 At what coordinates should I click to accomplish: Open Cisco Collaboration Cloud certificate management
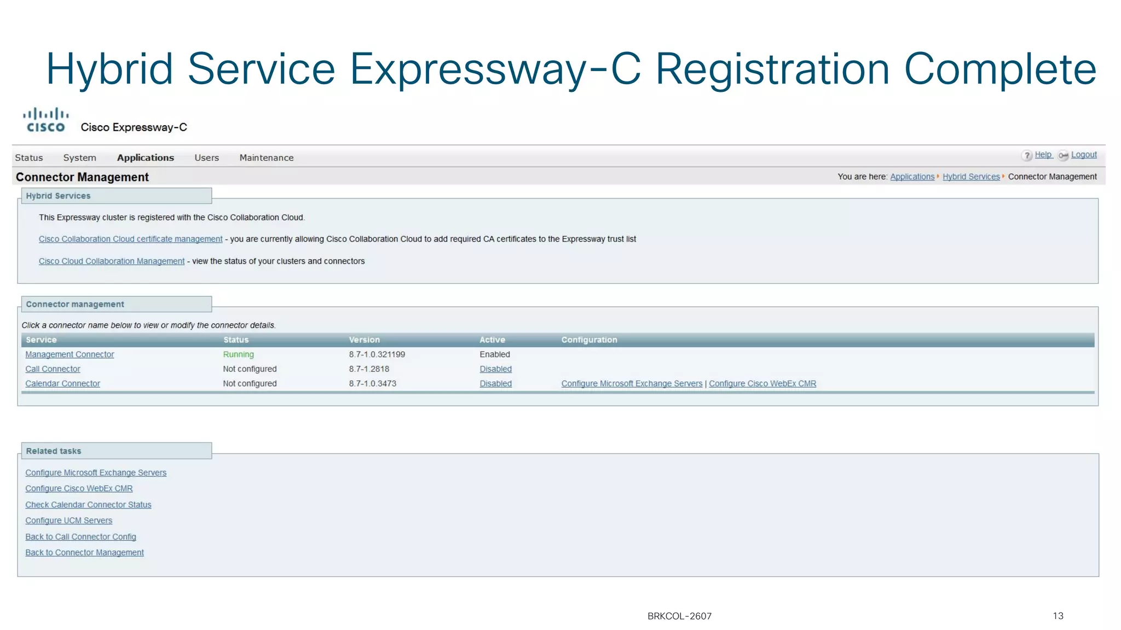[130, 239]
